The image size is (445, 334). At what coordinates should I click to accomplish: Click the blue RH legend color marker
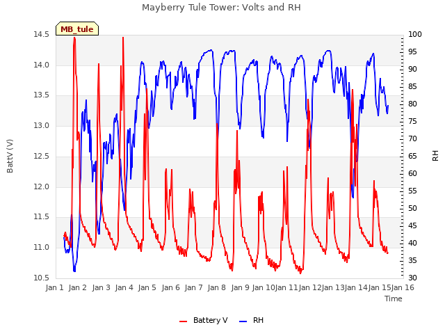coord(243,321)
